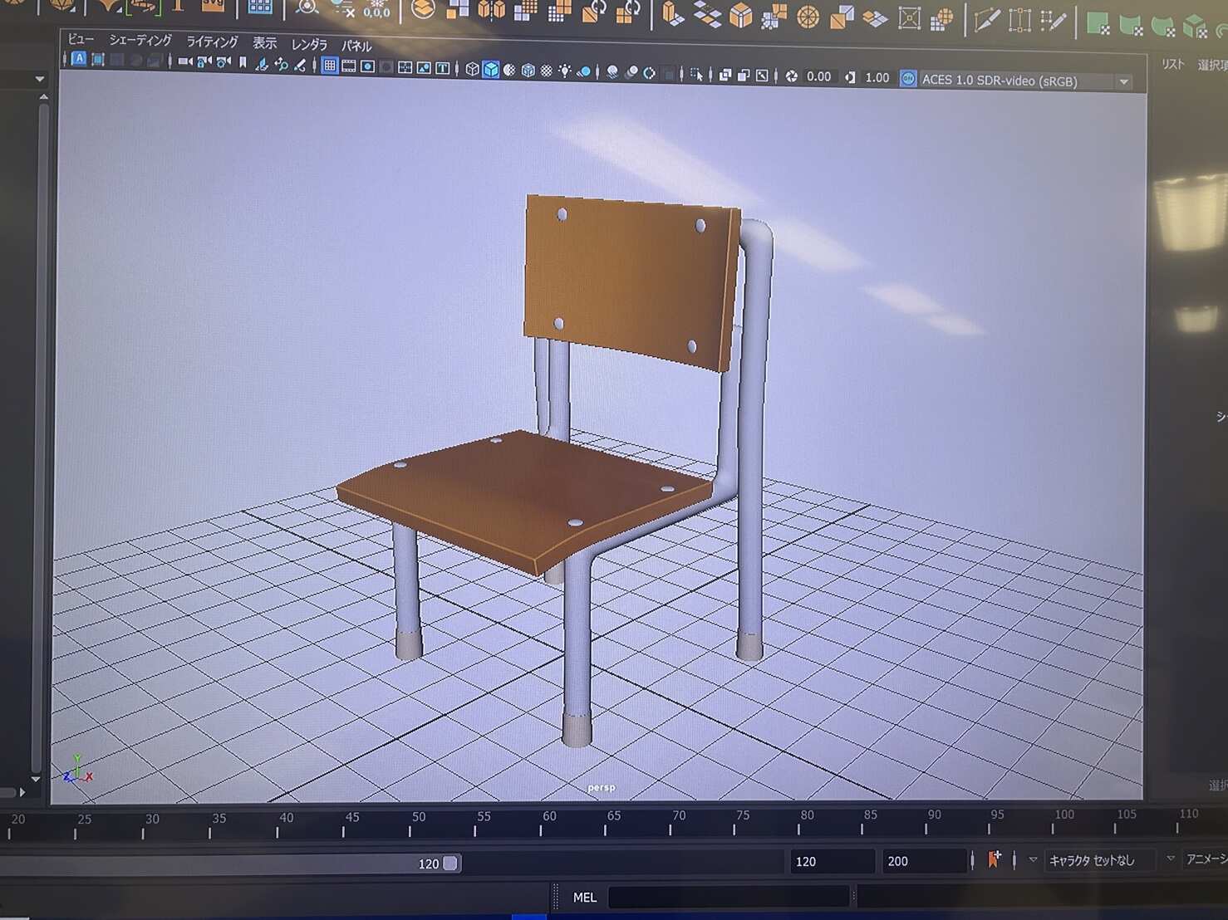Viewport: 1228px width, 920px height.
Task: Toggle the Motion Blur icon
Action: pos(631,73)
